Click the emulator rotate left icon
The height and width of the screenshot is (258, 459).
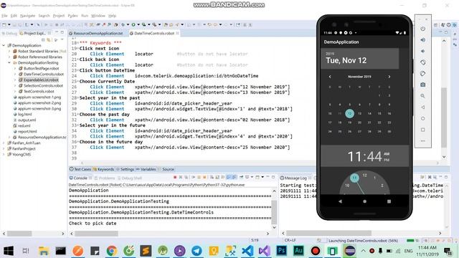(x=422, y=62)
